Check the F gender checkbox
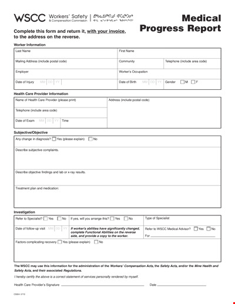 point(193,82)
